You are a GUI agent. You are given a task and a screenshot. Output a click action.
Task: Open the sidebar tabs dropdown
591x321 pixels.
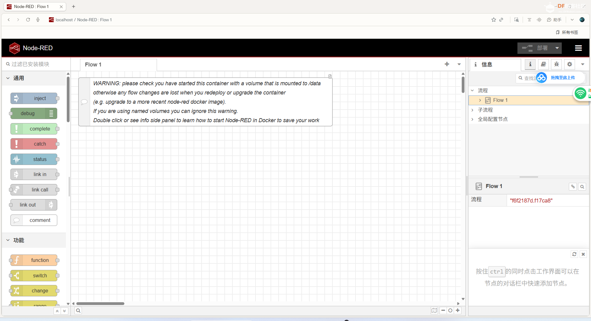(x=583, y=64)
